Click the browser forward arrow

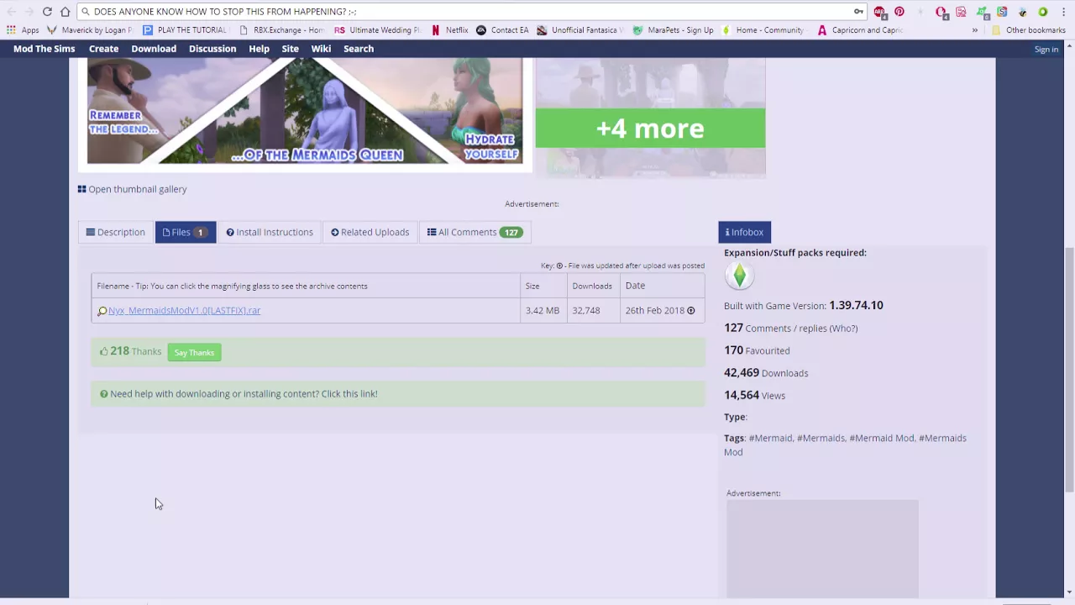pyautogui.click(x=29, y=12)
